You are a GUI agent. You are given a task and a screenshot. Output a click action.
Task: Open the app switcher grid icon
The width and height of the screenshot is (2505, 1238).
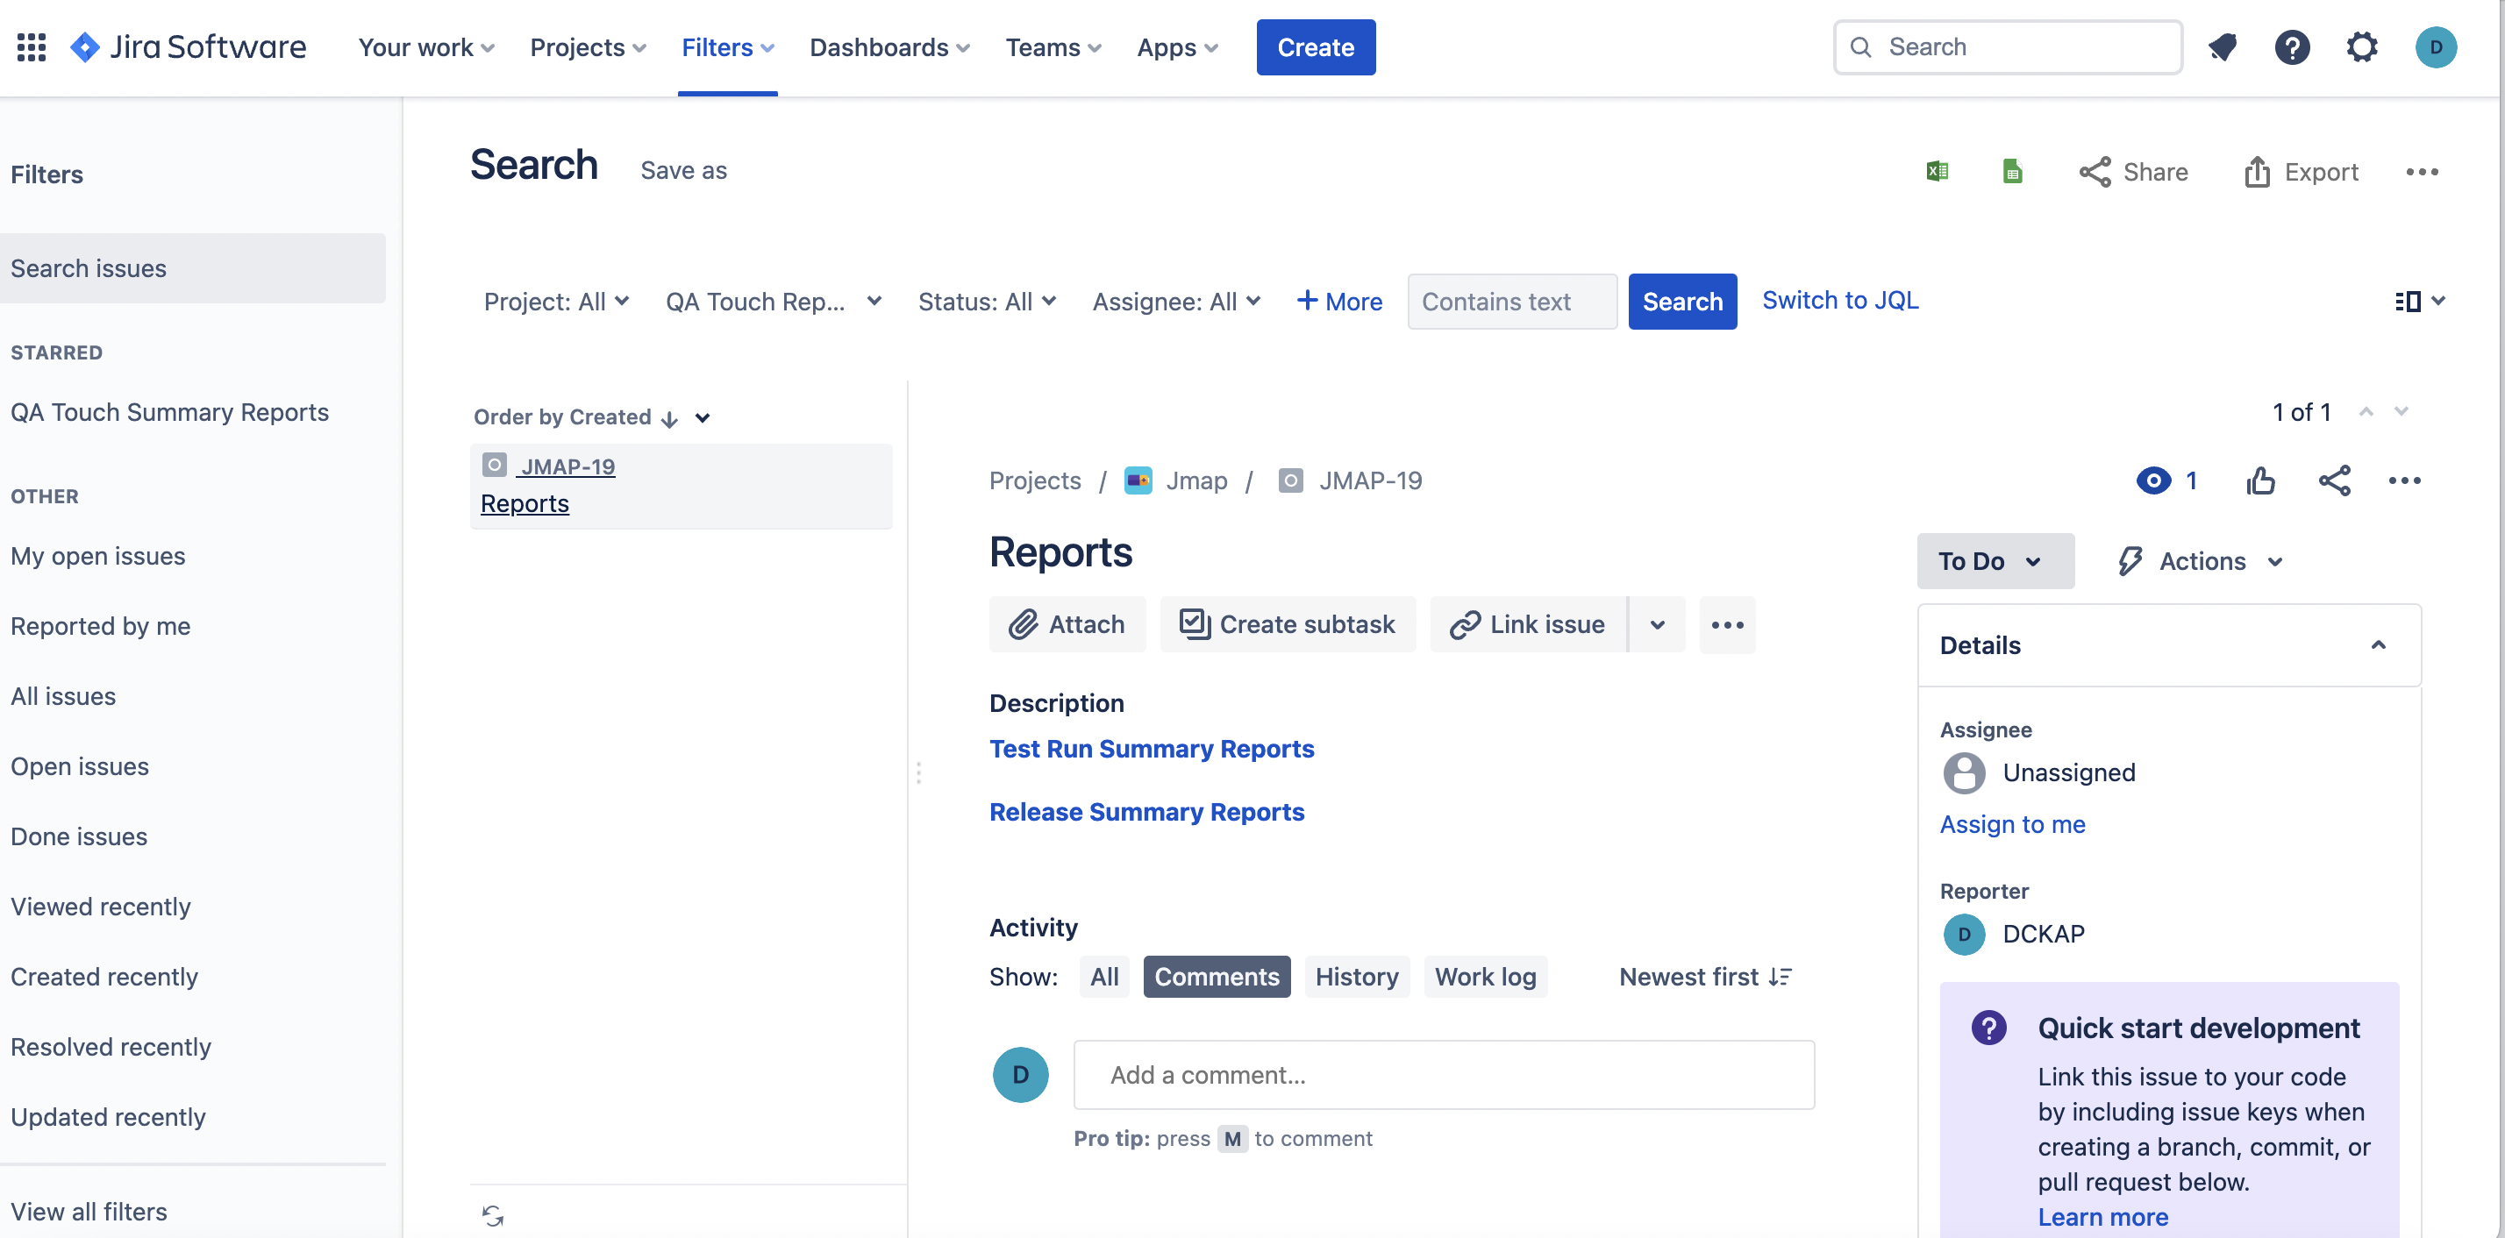point(31,46)
